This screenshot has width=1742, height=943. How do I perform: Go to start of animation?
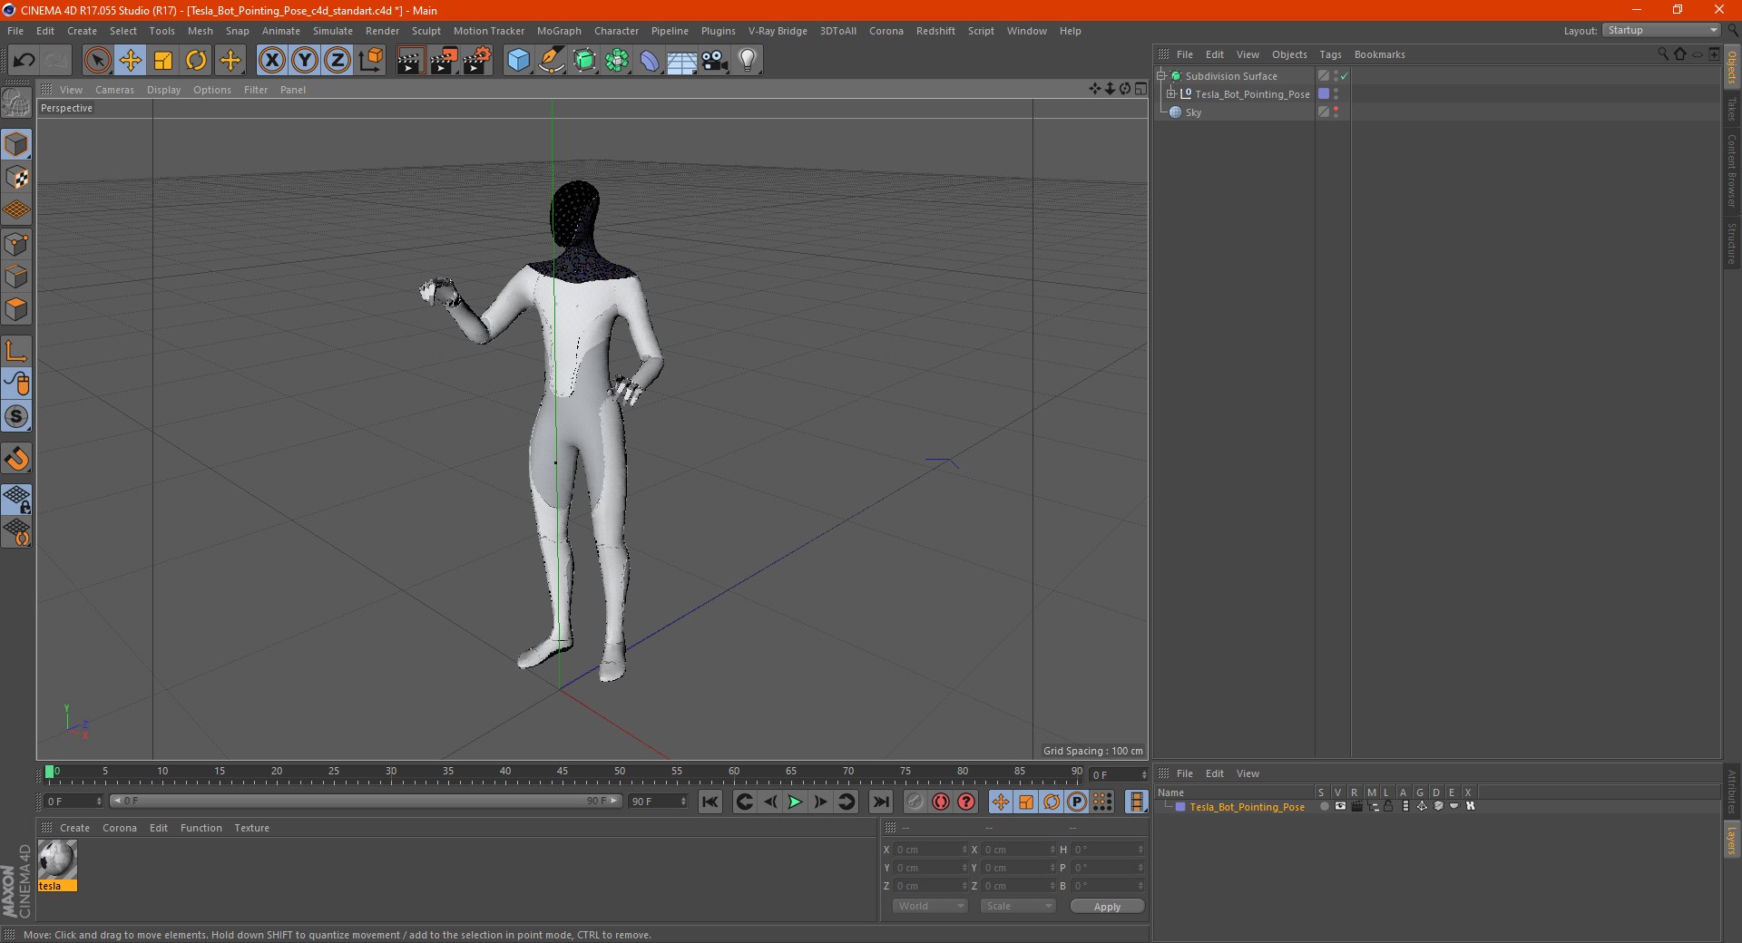(x=710, y=802)
